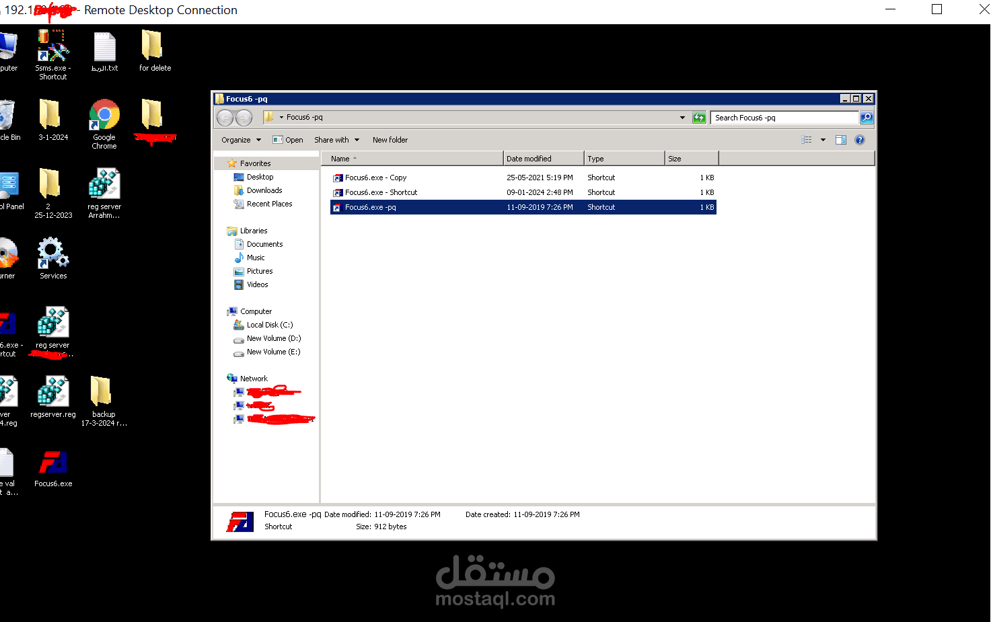Open the 'reg server Arrahm...' registry file
This screenshot has height=622, width=991.
(x=104, y=193)
